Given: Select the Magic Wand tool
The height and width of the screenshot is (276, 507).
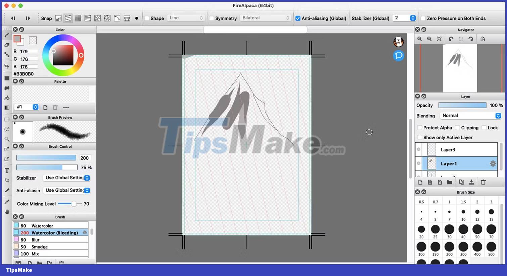Looking at the screenshot, I should tap(7, 139).
